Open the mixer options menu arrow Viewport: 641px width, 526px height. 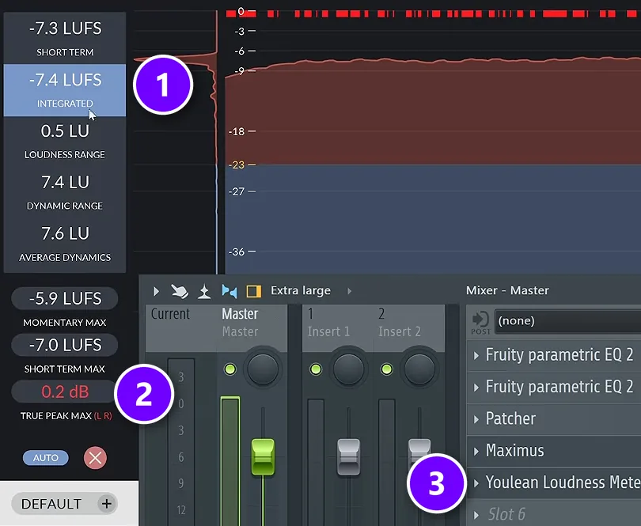tap(156, 291)
